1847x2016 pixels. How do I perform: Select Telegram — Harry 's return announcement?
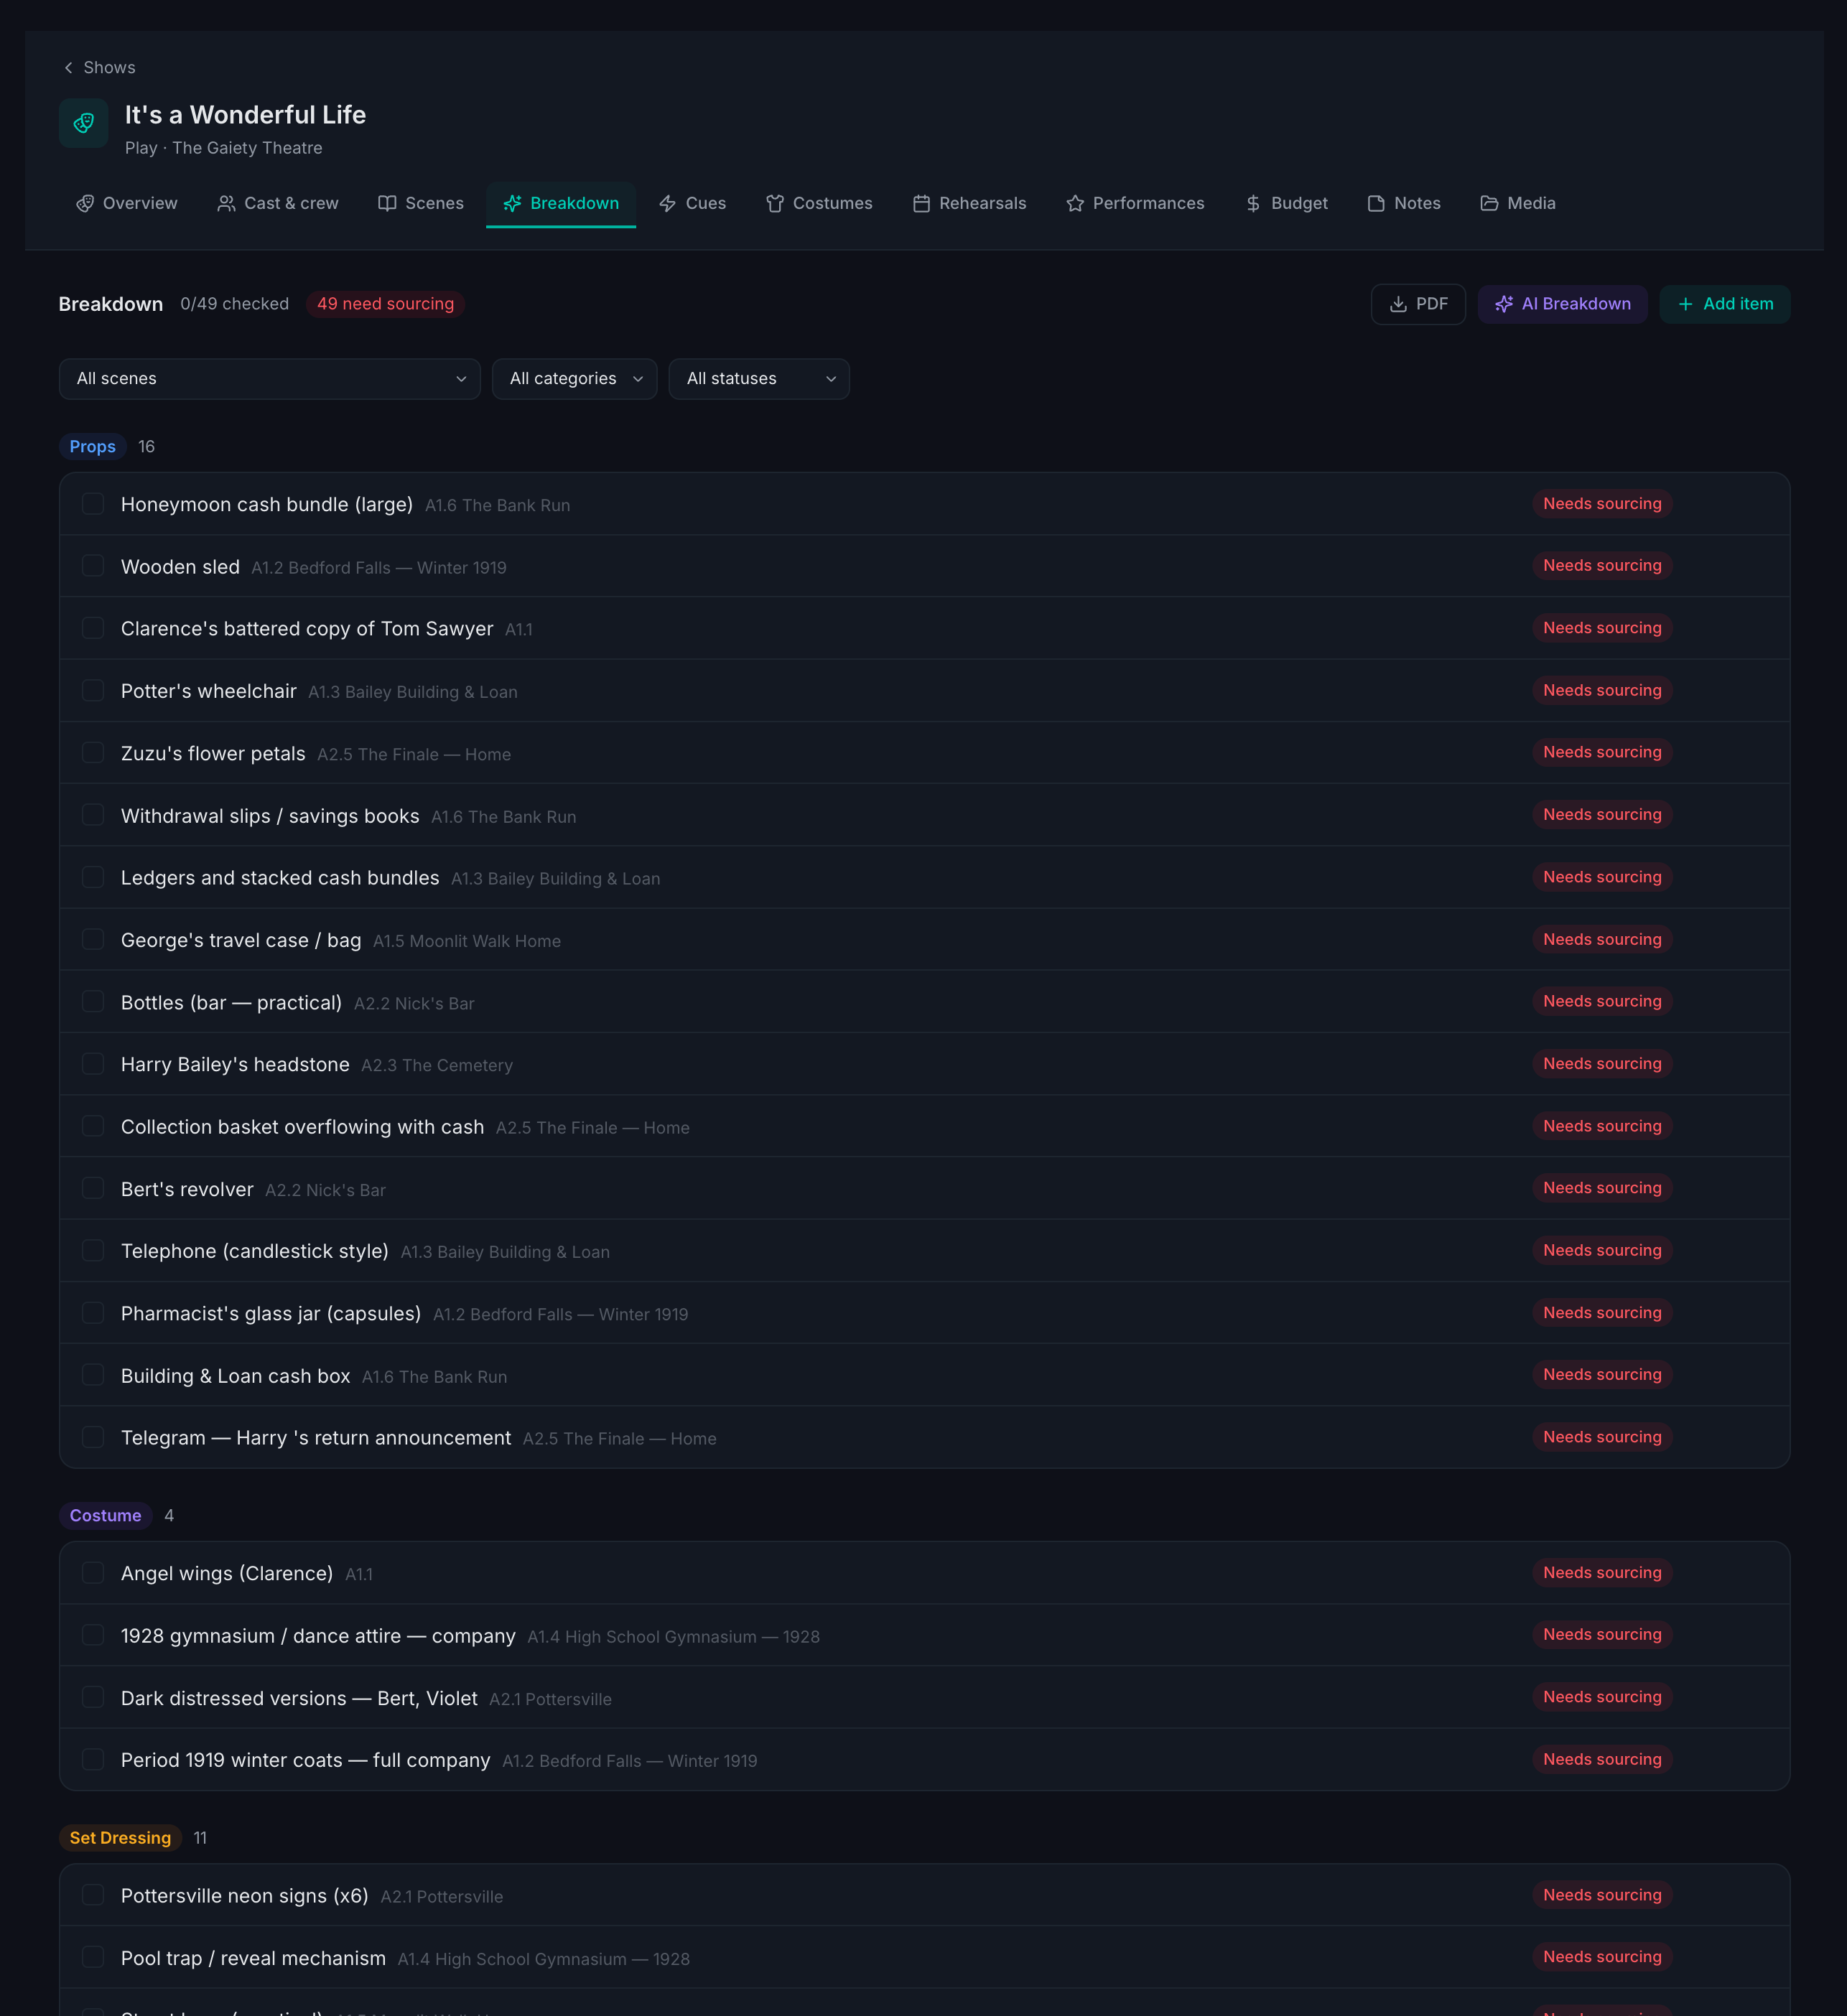[x=316, y=1438]
